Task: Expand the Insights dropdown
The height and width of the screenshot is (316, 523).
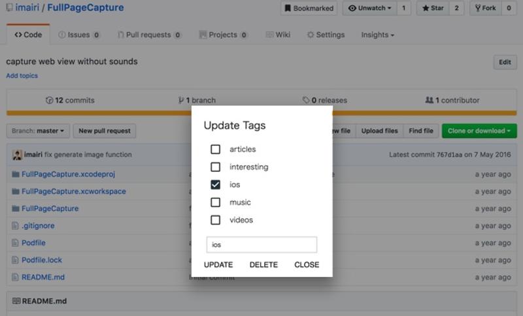Action: 378,35
